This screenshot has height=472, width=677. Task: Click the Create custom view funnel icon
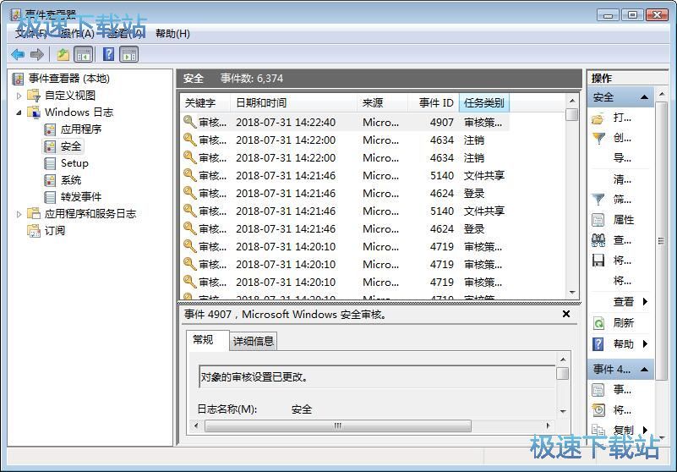[598, 139]
